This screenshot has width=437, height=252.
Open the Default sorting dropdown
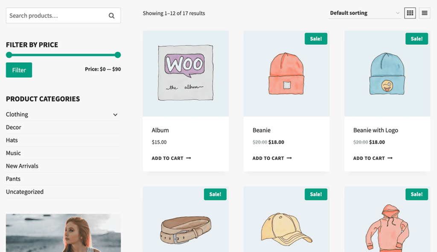click(x=365, y=13)
